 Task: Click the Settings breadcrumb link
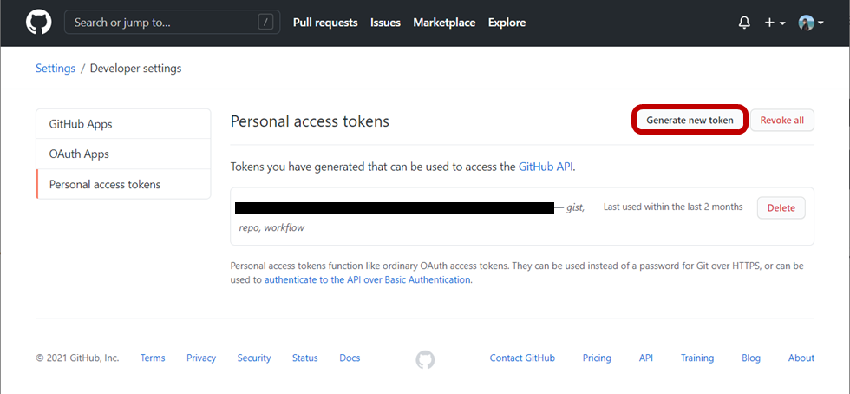pyautogui.click(x=56, y=69)
